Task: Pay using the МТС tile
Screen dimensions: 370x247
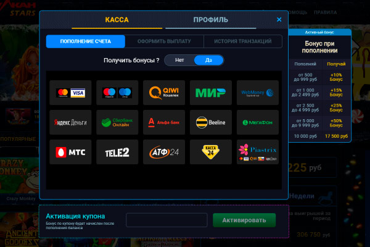Action: click(x=70, y=152)
